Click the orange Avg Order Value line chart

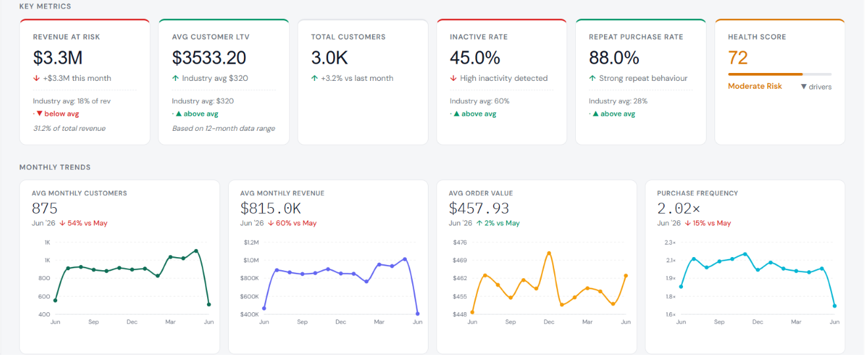[x=549, y=281]
